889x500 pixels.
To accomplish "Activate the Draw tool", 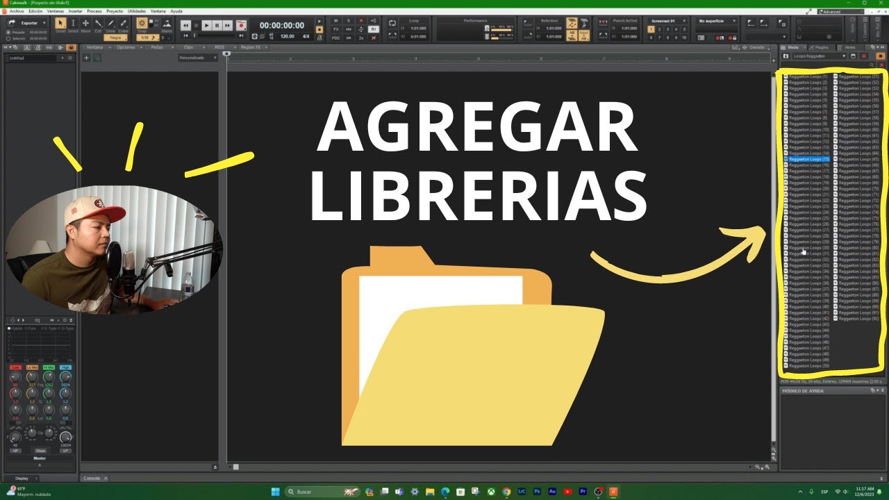I will tap(110, 24).
